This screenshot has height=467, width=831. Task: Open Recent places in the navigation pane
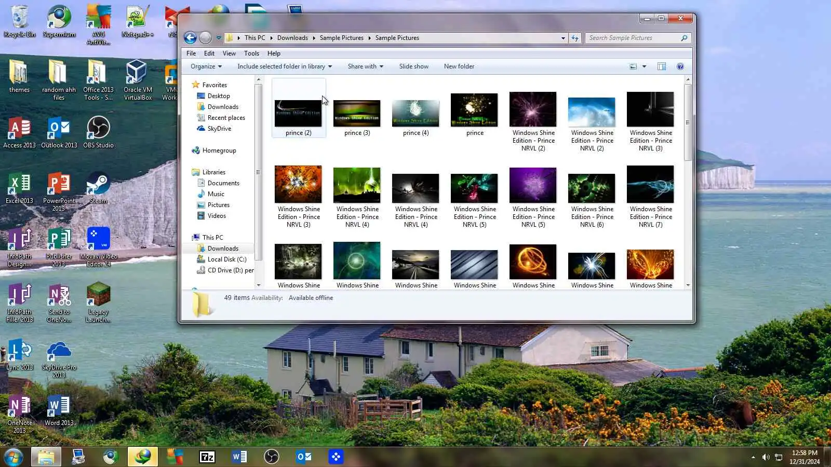226,118
